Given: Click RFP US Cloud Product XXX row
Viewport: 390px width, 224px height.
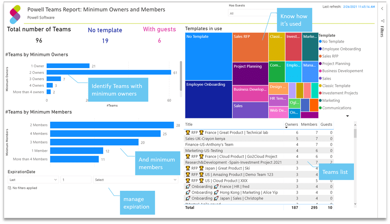Looking at the screenshot, I should 259,181.
